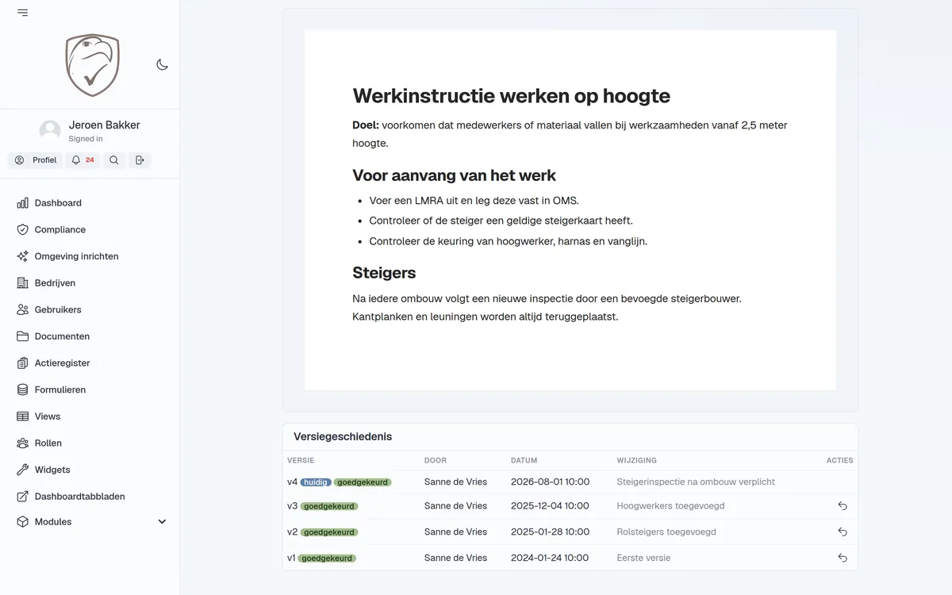952x595 pixels.
Task: Click 'Voor aanvang van het werk' heading
Action: coord(455,175)
